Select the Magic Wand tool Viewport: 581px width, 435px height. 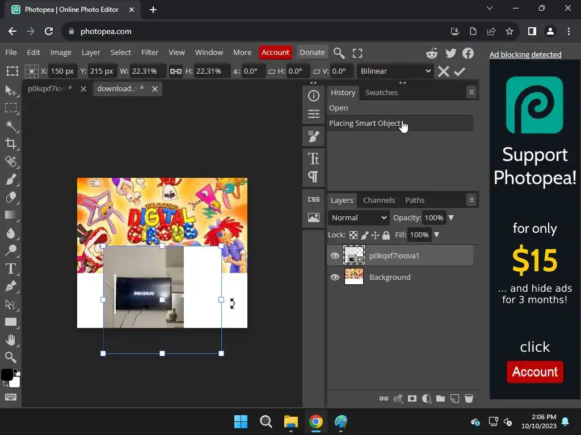10,126
